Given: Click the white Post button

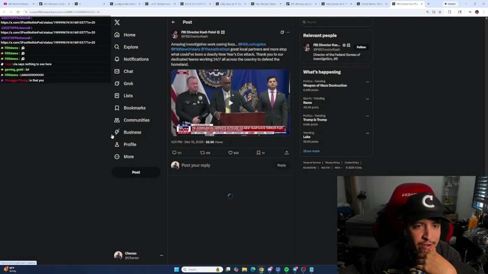Looking at the screenshot, I should pos(136,172).
